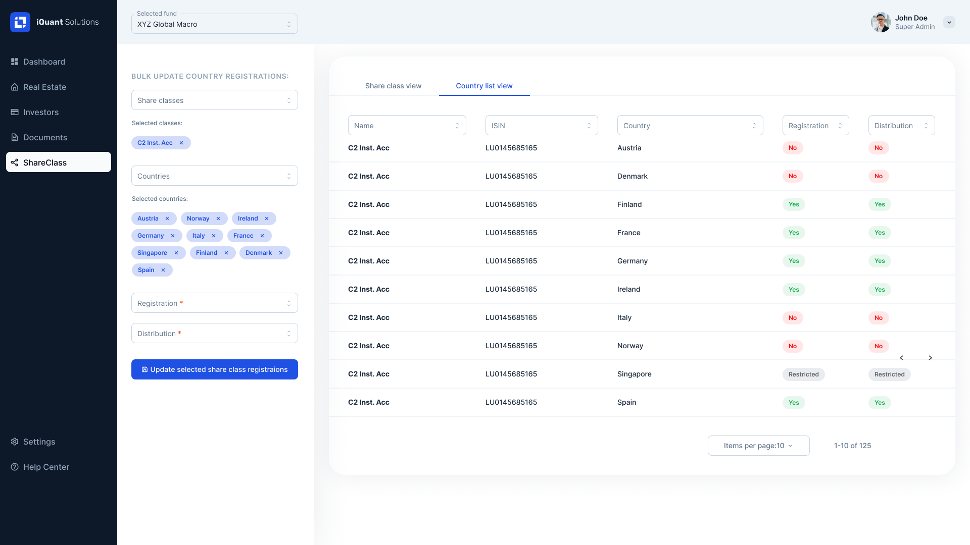Expand the user account dropdown arrow
Viewport: 970px width, 545px height.
pos(949,22)
